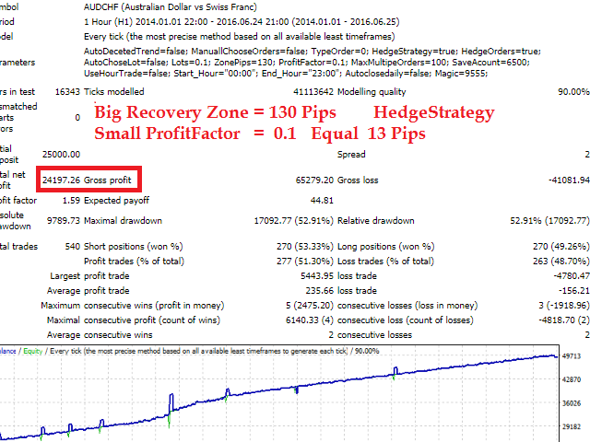590x442 pixels.
Task: Click 'consecutive profit (count of wins)' label
Action: [x=152, y=320]
